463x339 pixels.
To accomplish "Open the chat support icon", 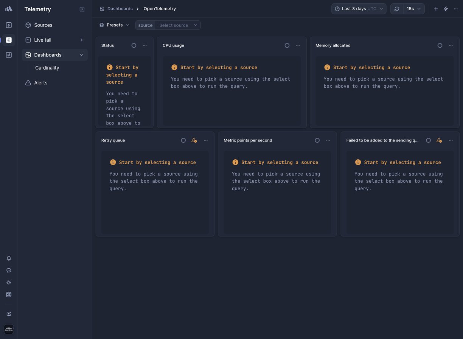I will pyautogui.click(x=9, y=271).
